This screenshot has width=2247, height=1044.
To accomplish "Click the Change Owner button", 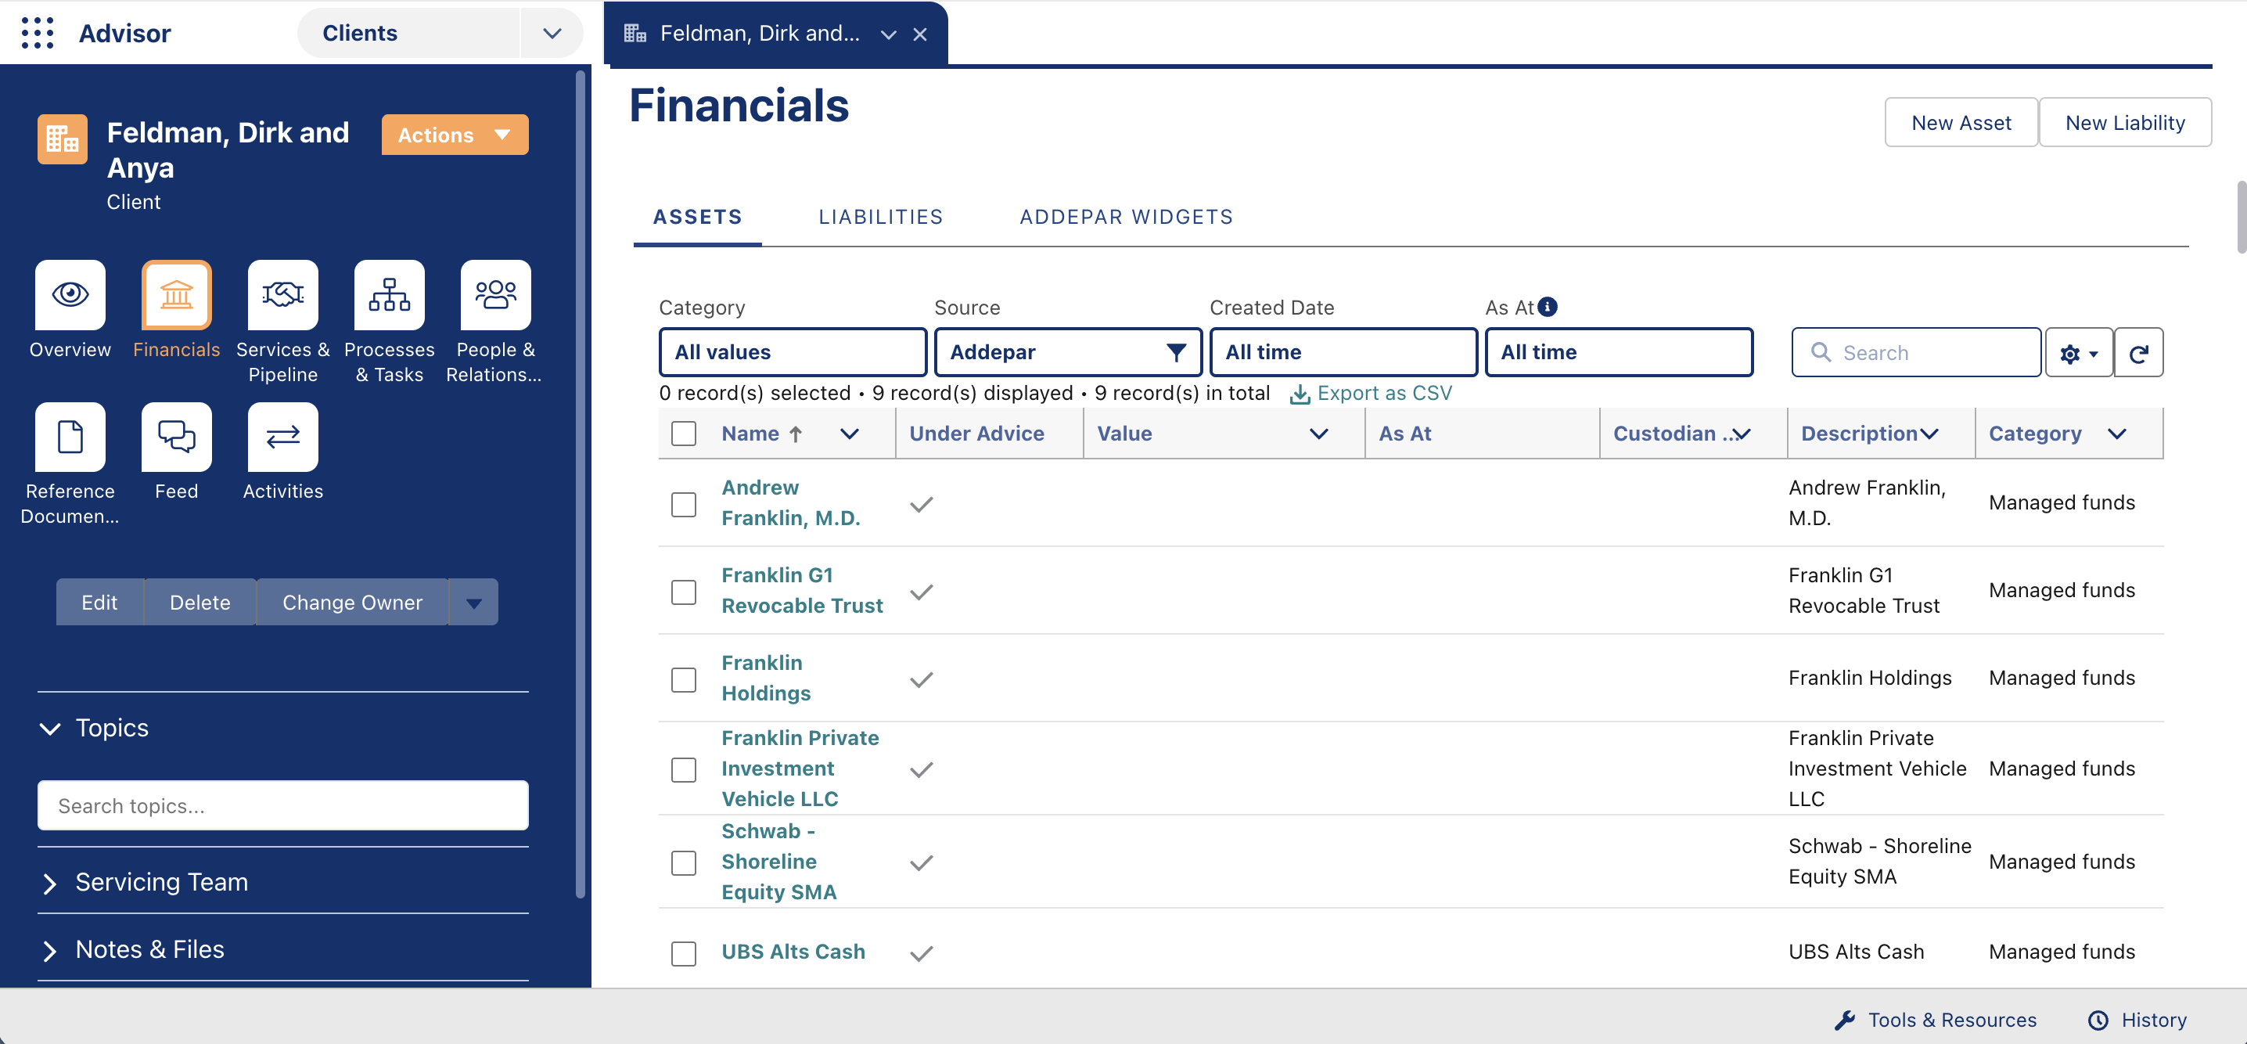I will pyautogui.click(x=352, y=603).
